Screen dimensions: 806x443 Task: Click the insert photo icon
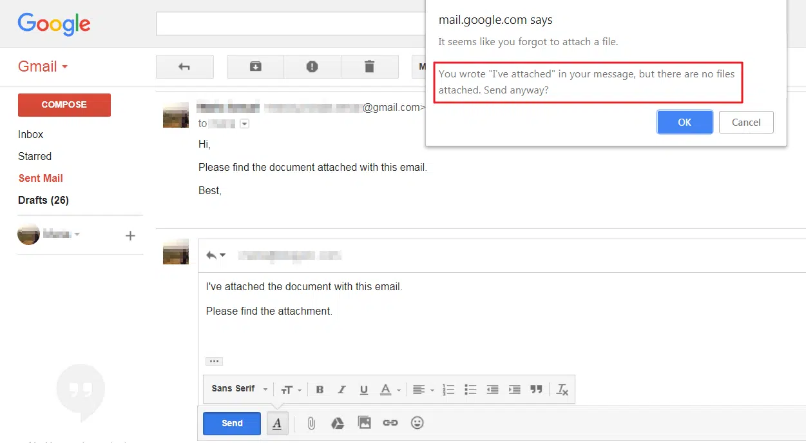pyautogui.click(x=365, y=424)
